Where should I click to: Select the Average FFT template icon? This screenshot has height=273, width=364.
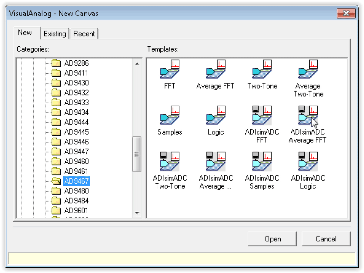tap(216, 69)
